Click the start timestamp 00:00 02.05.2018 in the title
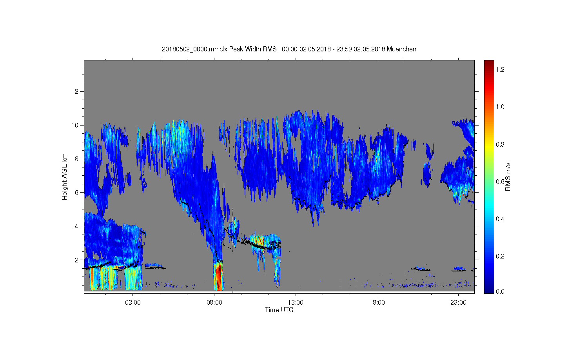 [x=306, y=49]
